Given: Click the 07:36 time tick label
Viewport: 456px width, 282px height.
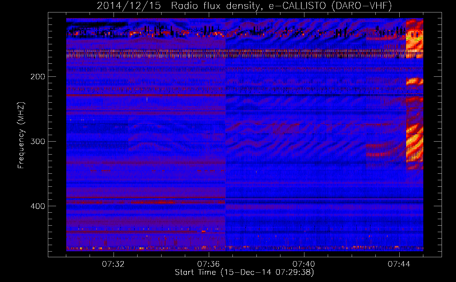Looking at the screenshot, I should click(x=209, y=264).
